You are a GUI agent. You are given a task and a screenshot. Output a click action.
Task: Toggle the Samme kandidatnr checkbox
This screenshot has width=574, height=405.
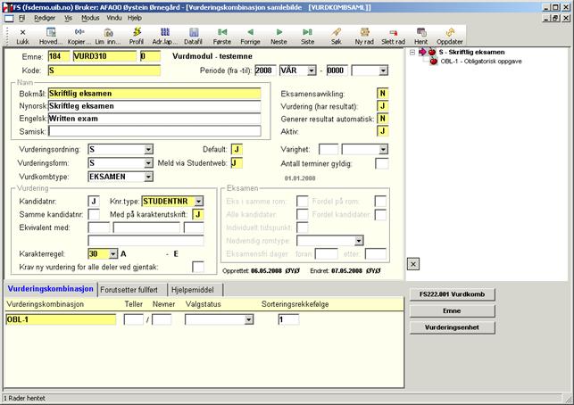coord(94,214)
